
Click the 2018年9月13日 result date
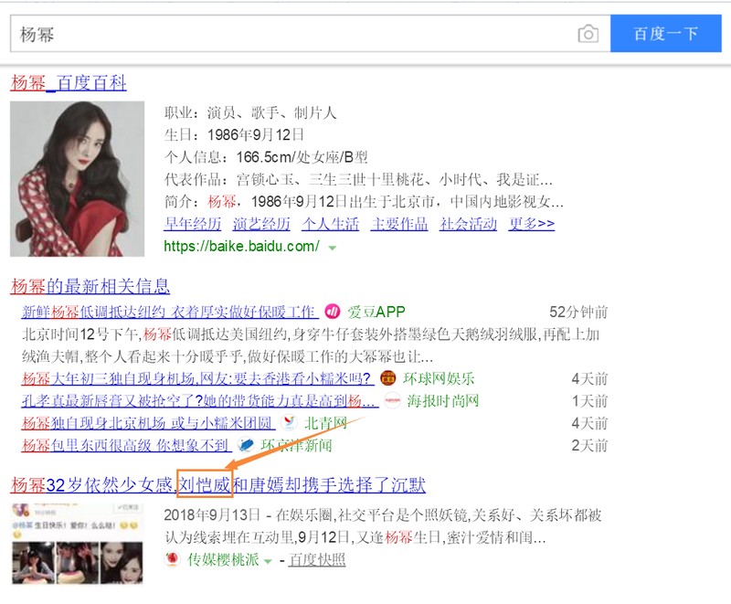[x=212, y=515]
